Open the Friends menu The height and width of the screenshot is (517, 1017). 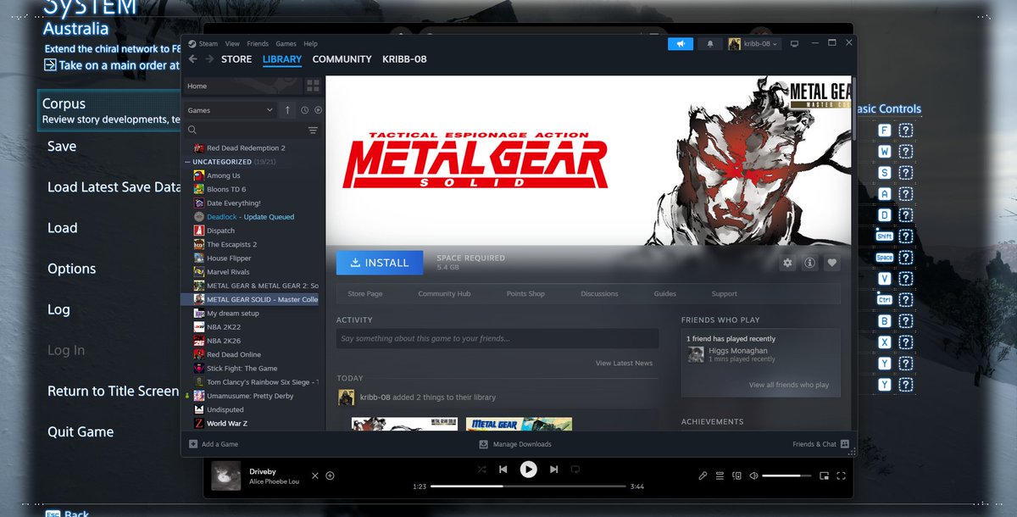click(x=258, y=44)
